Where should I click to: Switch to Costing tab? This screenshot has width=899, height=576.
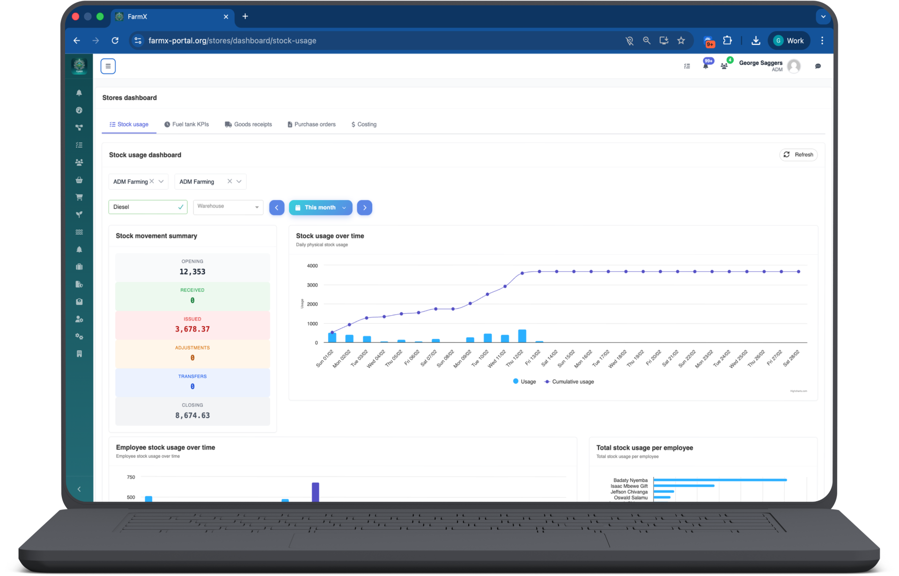pos(364,125)
